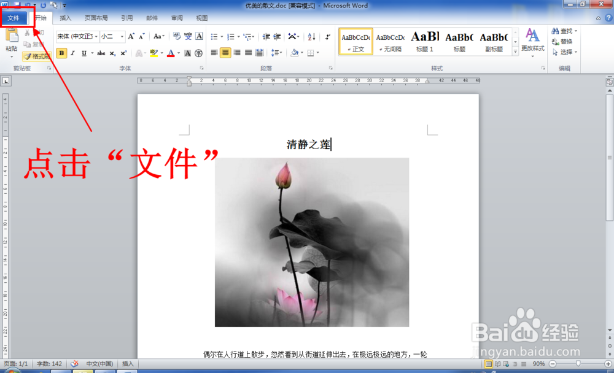Open the 文件 menu

14,18
